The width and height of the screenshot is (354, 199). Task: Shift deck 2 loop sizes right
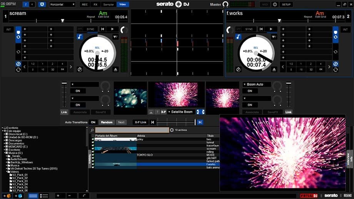pyautogui.click(x=329, y=67)
